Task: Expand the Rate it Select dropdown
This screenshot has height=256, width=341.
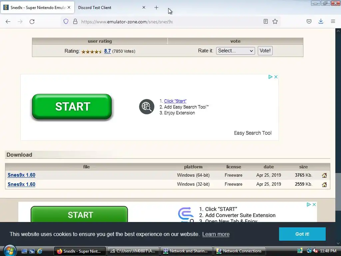Action: [235, 51]
